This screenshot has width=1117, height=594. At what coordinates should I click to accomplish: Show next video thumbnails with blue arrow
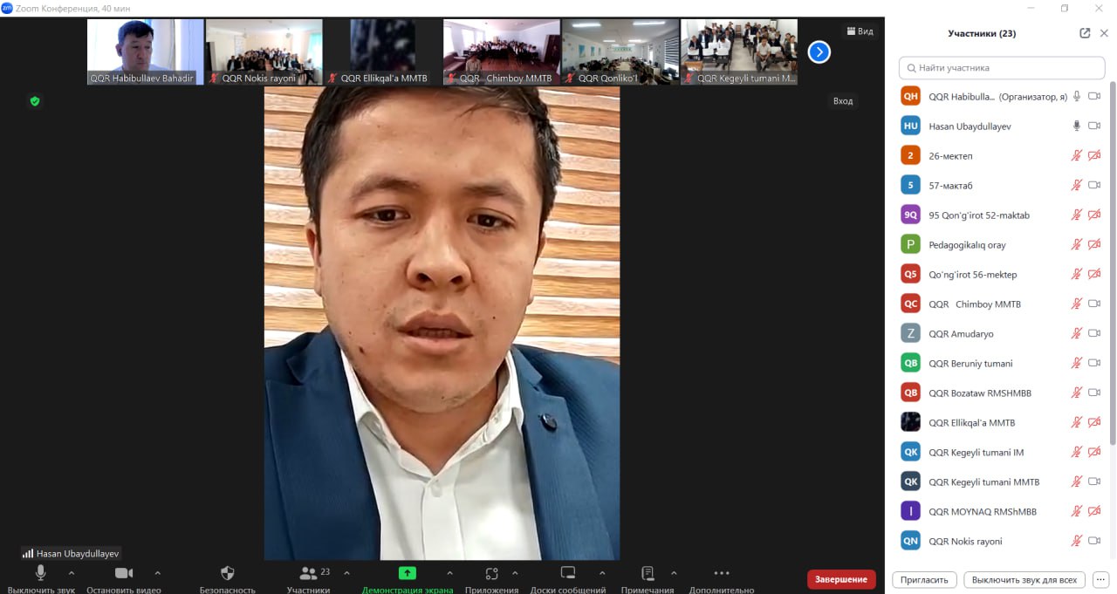point(819,52)
